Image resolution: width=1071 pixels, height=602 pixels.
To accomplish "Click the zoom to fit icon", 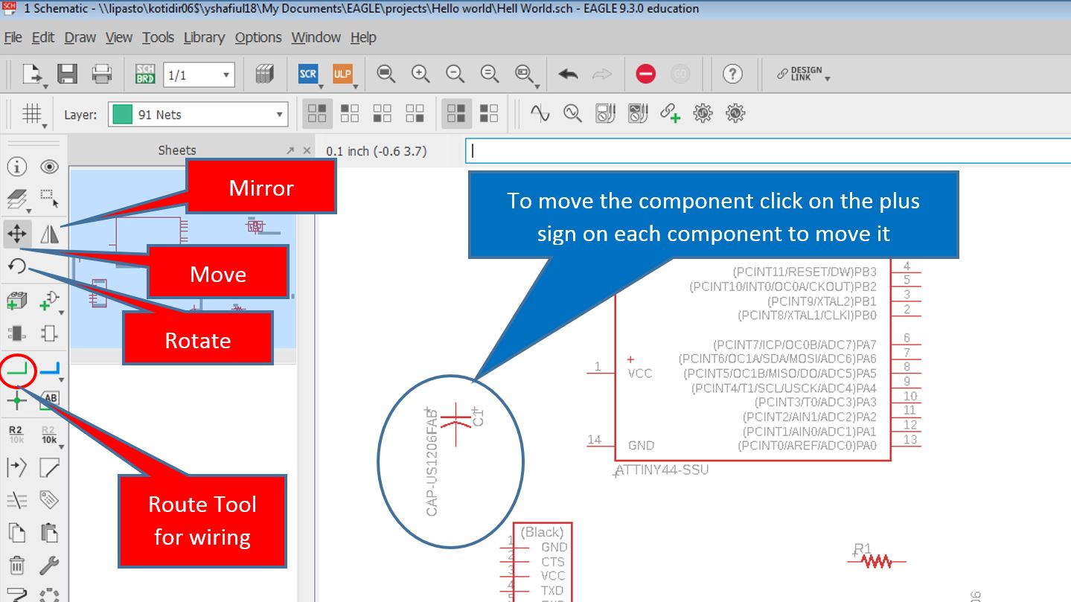I will pyautogui.click(x=386, y=74).
